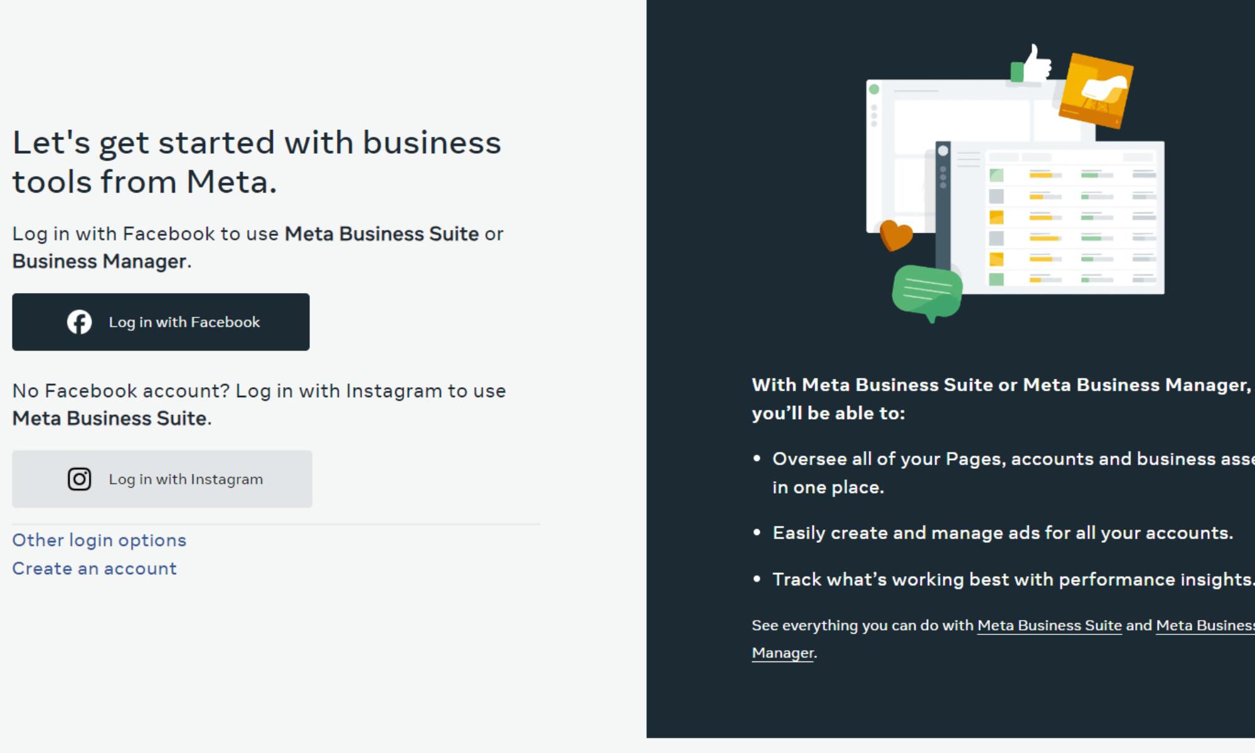
Task: Click the Instagram camera logo icon
Action: point(80,479)
